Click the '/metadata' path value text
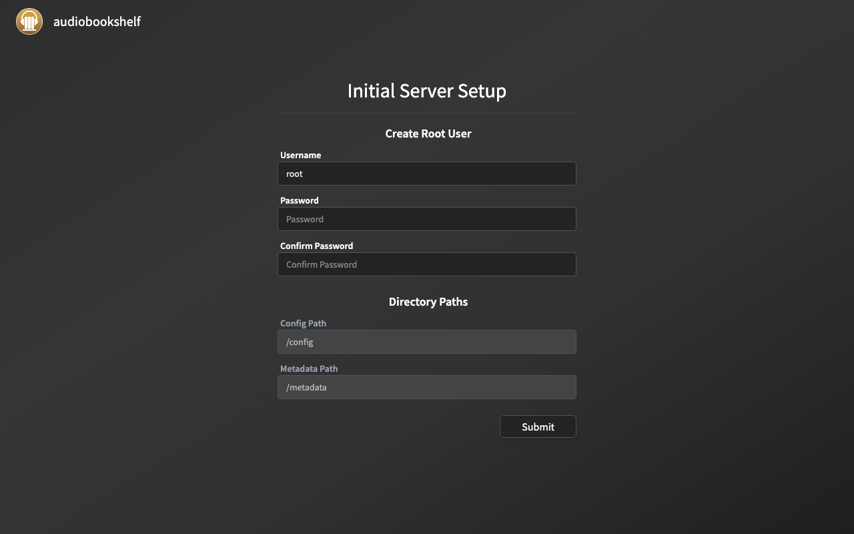 (306, 387)
